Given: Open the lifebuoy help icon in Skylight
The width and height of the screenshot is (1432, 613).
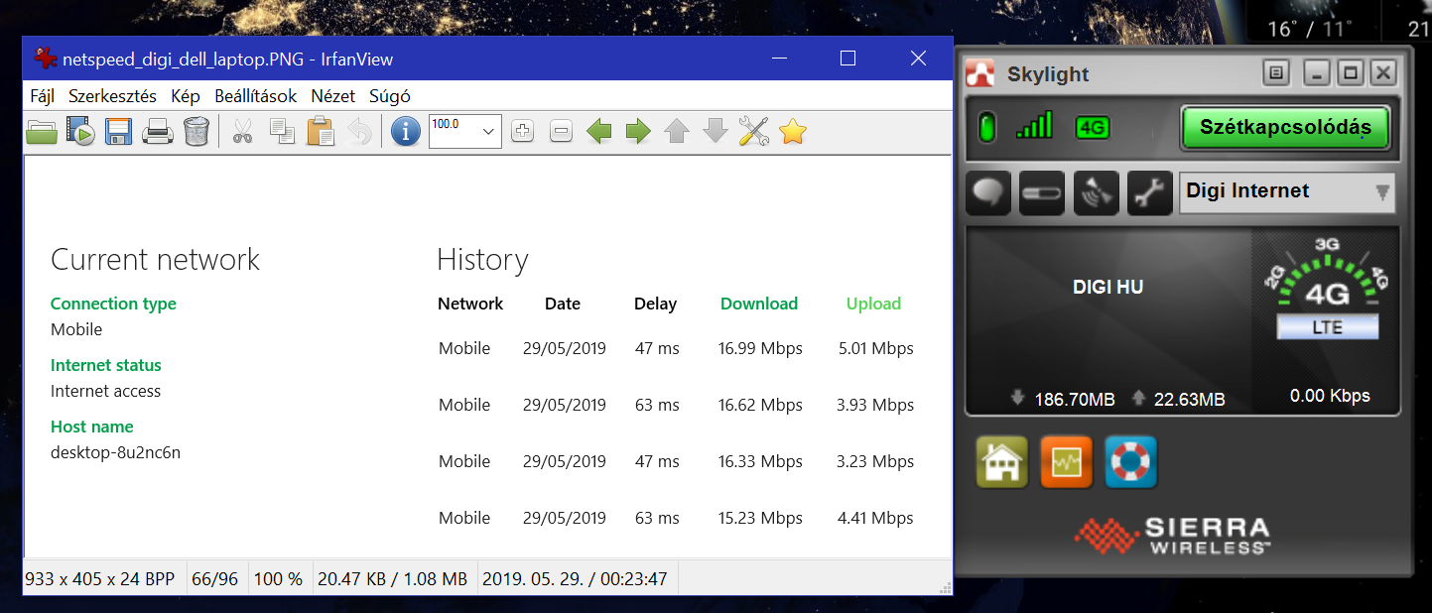Looking at the screenshot, I should [x=1131, y=462].
